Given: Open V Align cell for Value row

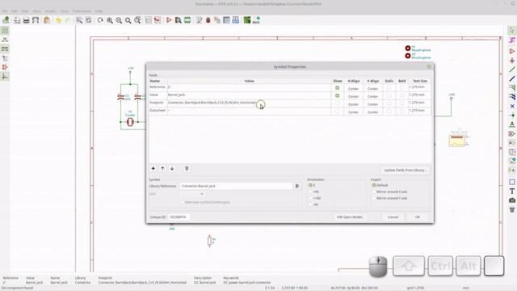Looking at the screenshot, I should 372,96.
